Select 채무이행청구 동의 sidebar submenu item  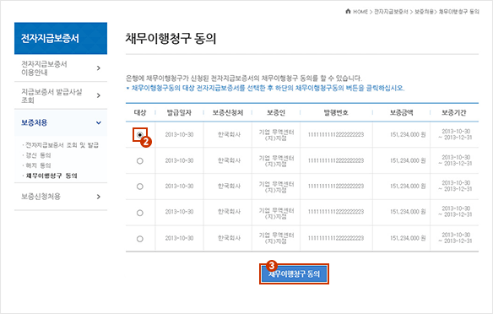pyautogui.click(x=51, y=176)
